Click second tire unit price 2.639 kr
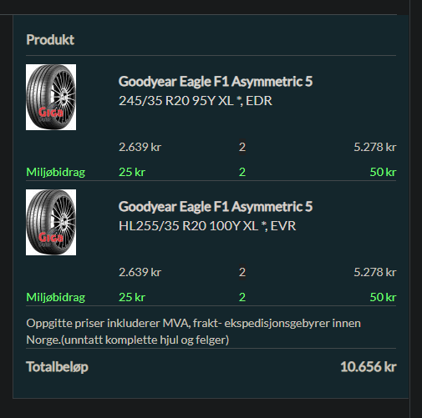 click(140, 272)
